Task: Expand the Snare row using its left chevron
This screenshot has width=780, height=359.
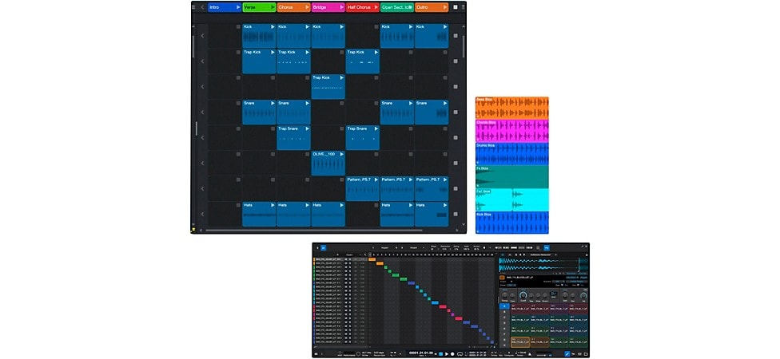Action: click(202, 112)
